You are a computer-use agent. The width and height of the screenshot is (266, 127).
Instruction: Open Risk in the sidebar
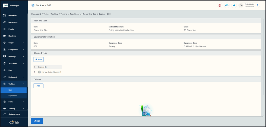[10, 70]
